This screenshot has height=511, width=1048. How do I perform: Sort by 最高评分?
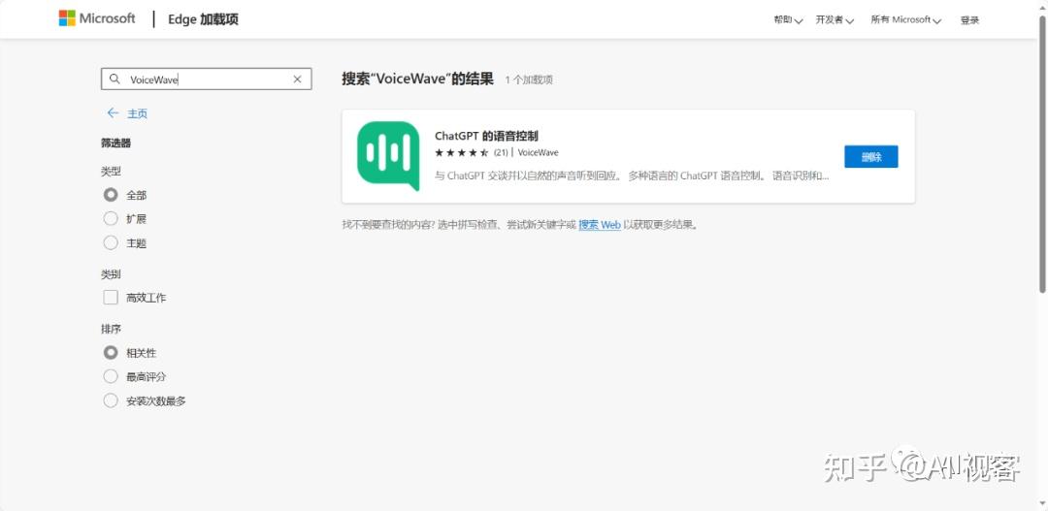click(111, 377)
